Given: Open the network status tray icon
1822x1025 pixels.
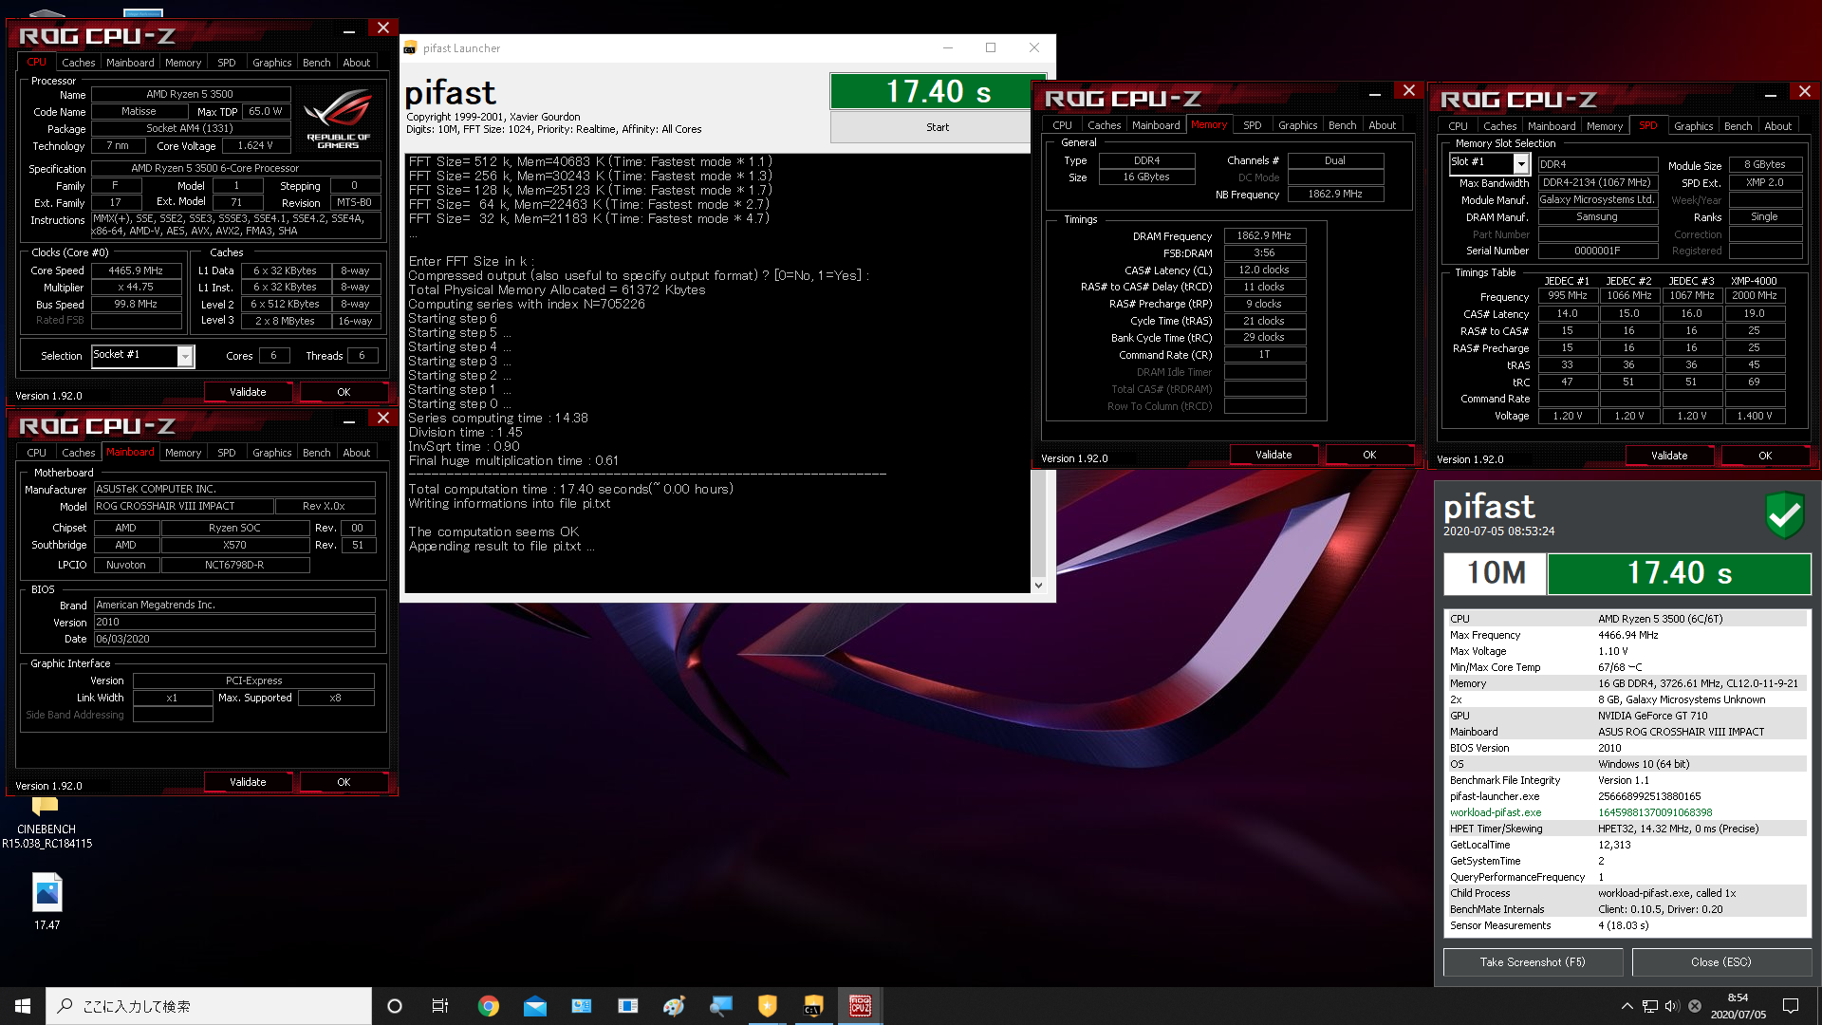Looking at the screenshot, I should click(x=1650, y=1006).
